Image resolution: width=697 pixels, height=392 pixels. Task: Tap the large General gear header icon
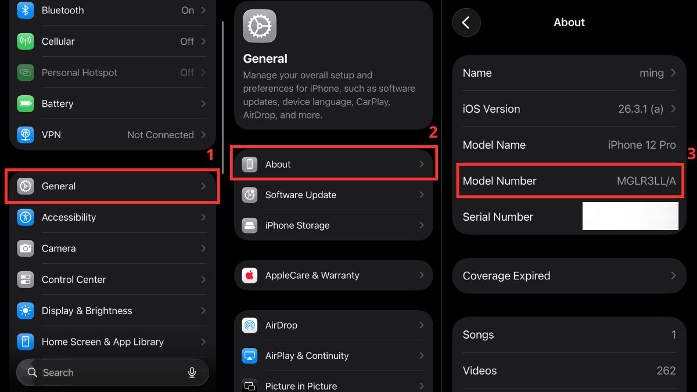(x=259, y=26)
